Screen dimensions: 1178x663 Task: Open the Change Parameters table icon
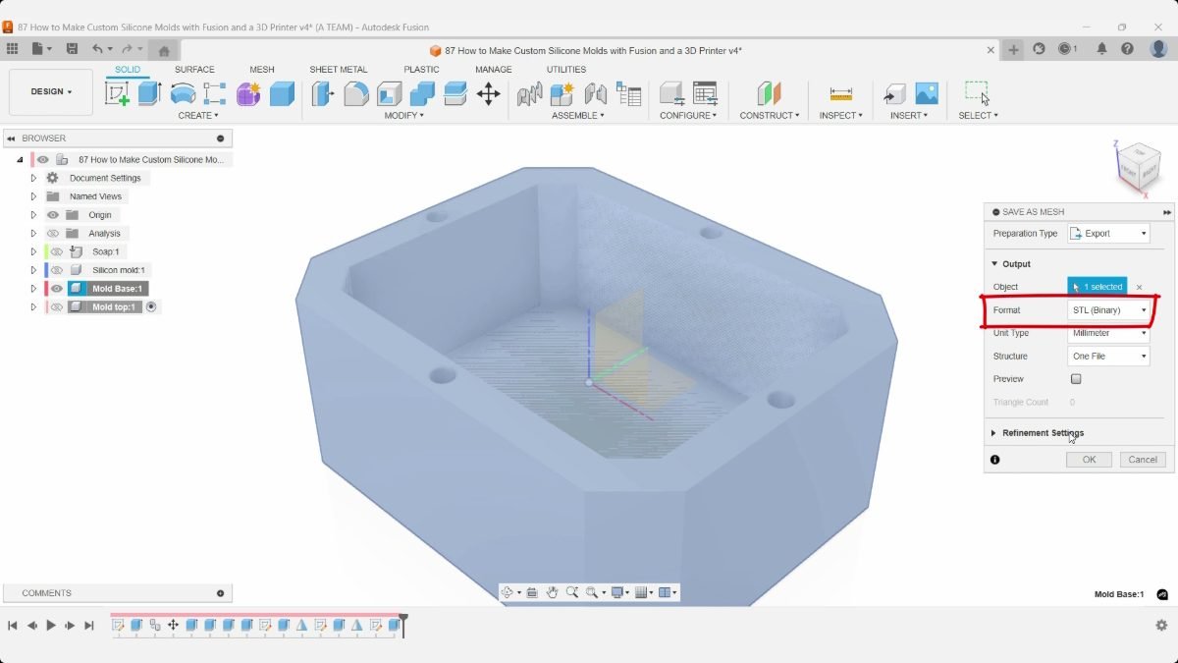tap(705, 93)
